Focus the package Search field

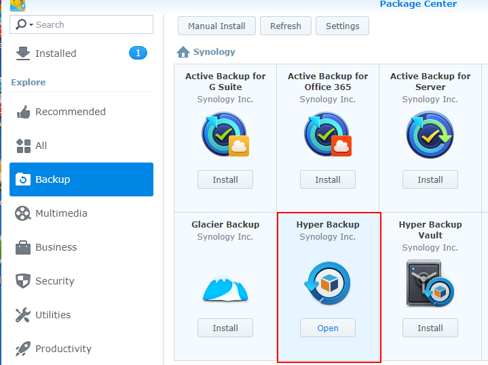(x=81, y=24)
